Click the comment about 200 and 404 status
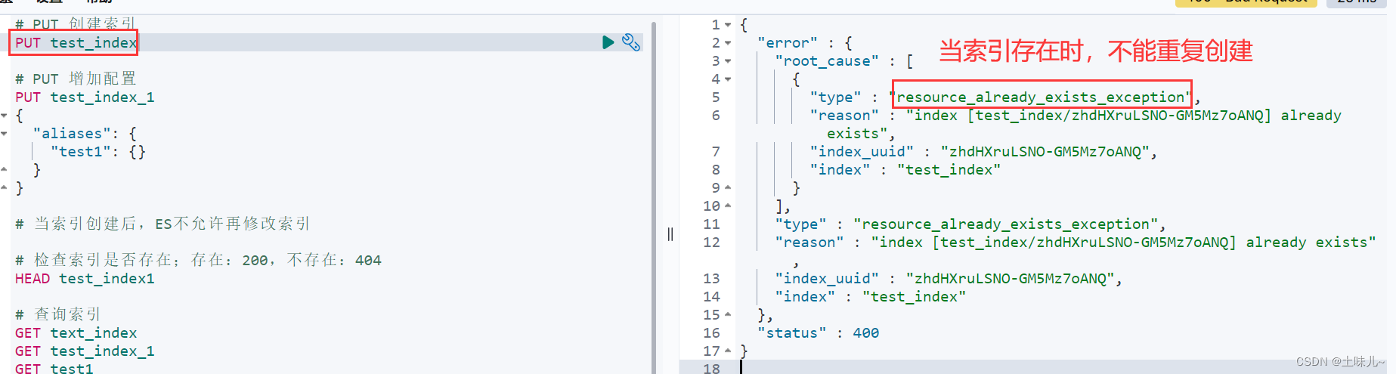The image size is (1396, 374). 198,260
